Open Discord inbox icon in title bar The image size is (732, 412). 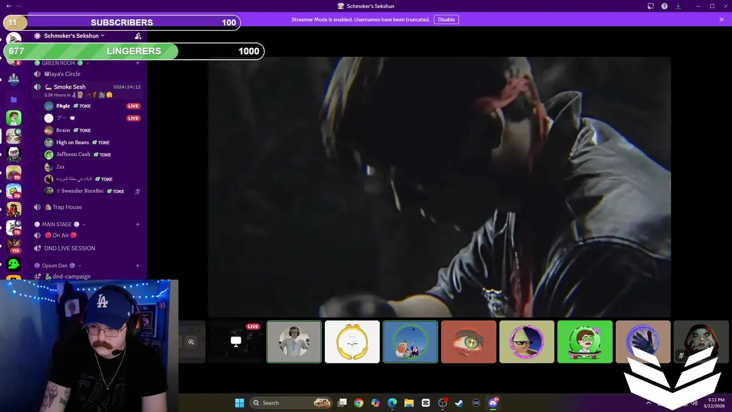pyautogui.click(x=651, y=6)
